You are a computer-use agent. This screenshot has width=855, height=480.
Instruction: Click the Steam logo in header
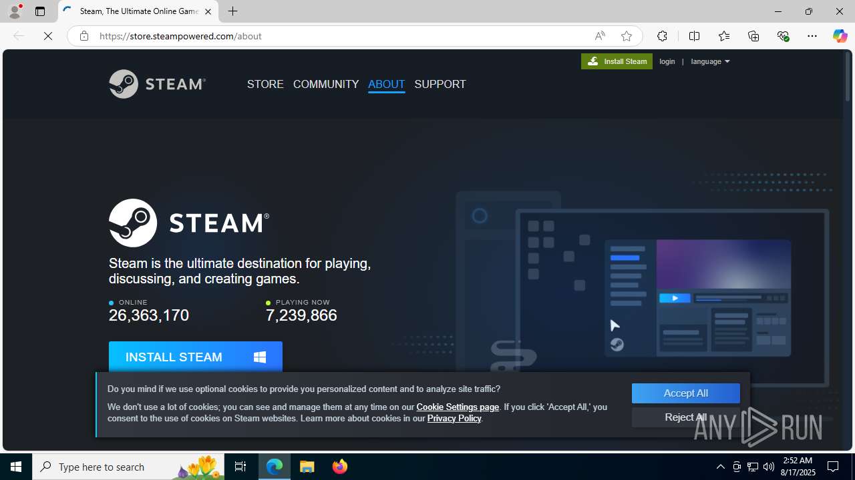(x=157, y=84)
